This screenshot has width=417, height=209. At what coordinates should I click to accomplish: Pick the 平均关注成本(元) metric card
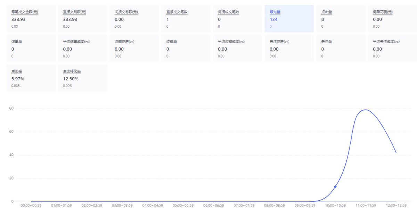[393, 48]
